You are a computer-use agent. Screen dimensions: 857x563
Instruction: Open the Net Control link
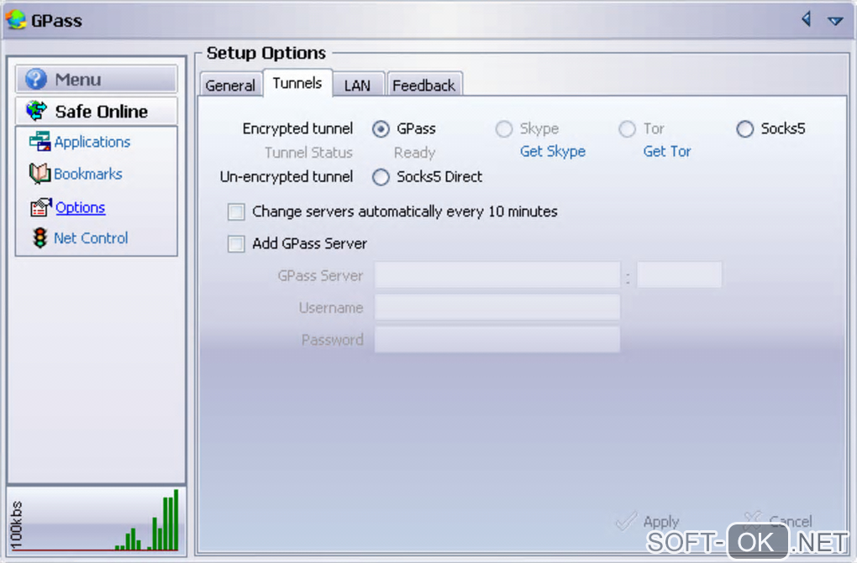pos(91,238)
